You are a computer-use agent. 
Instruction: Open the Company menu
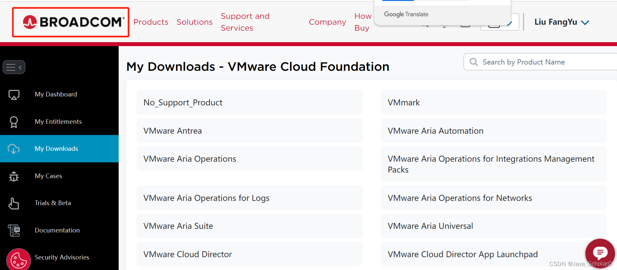click(327, 22)
